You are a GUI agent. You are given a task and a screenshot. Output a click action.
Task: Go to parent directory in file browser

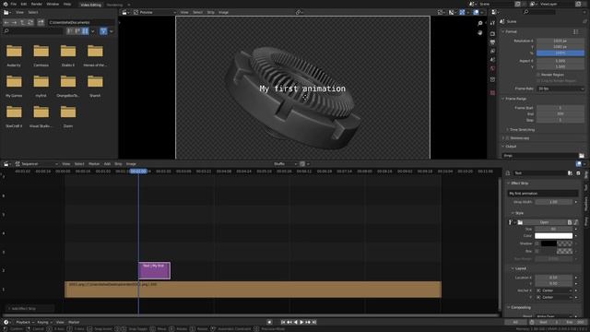click(22, 22)
